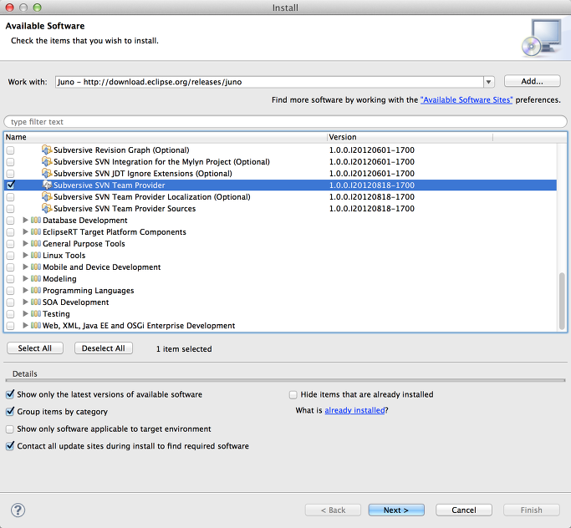This screenshot has height=528, width=571.
Task: Toggle Contact all update sites checkbox
Action: [x=10, y=446]
